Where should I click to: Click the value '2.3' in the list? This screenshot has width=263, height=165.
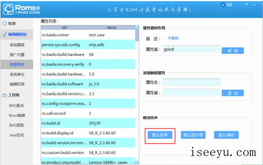[92, 94]
